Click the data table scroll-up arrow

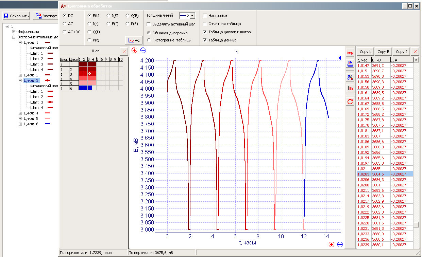[x=416, y=60]
